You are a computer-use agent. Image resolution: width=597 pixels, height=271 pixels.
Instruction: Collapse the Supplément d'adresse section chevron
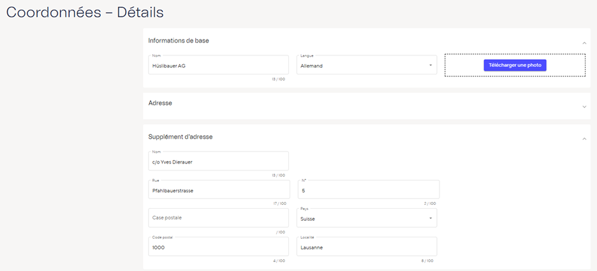[x=584, y=139]
